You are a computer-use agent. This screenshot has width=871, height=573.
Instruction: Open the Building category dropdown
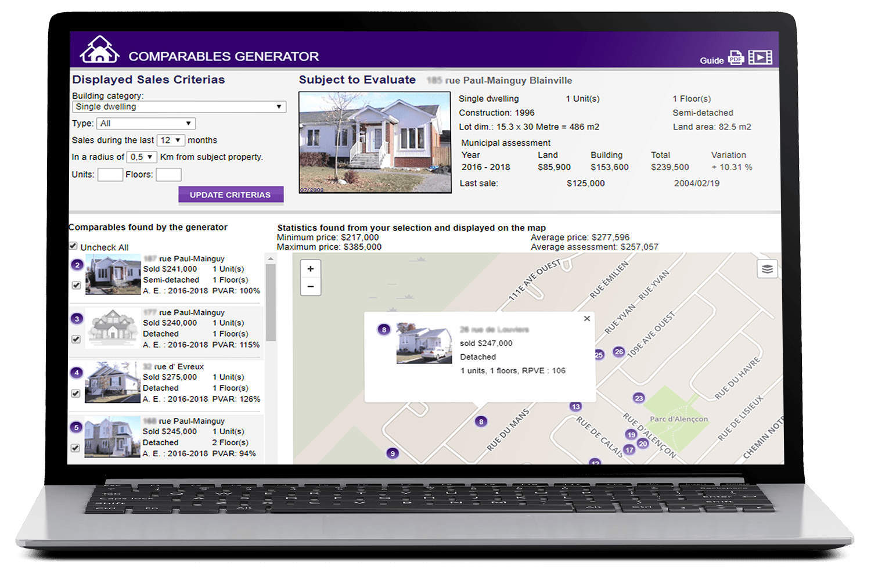(x=179, y=107)
